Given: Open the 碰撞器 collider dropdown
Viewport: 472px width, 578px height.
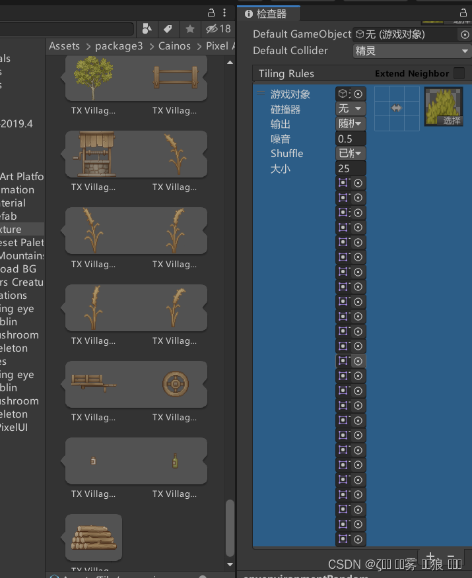Looking at the screenshot, I should click(351, 109).
